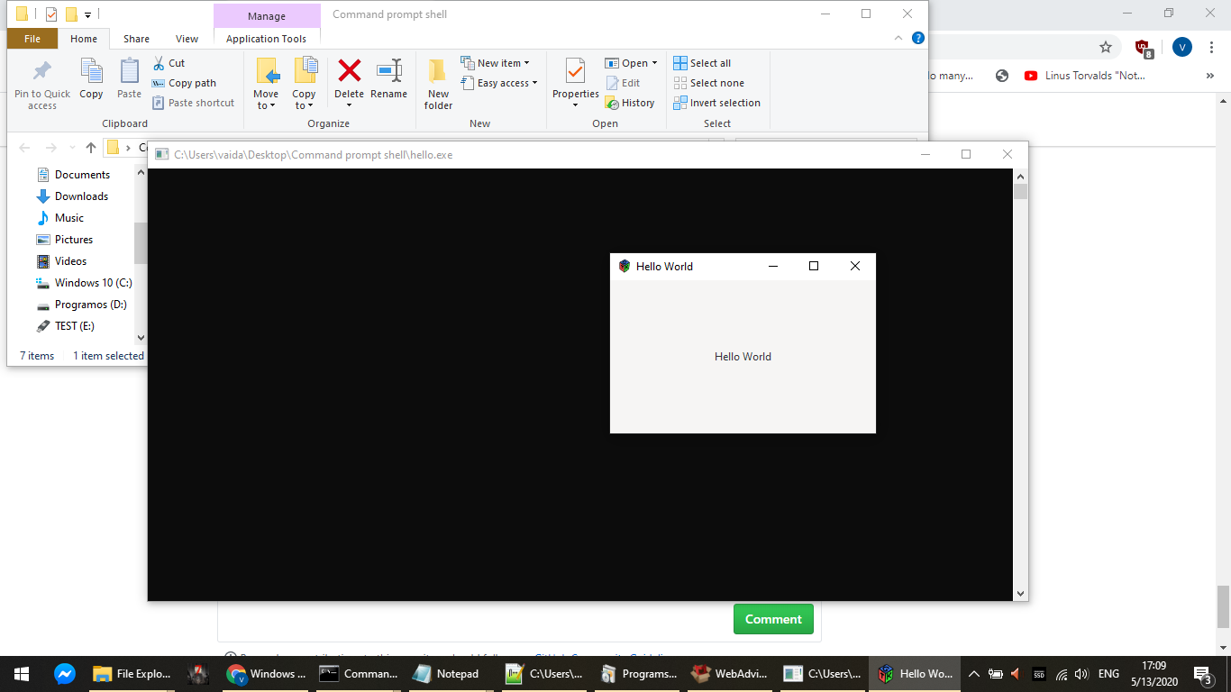
Task: Bookmark page with Chrome star icon
Action: point(1106,47)
